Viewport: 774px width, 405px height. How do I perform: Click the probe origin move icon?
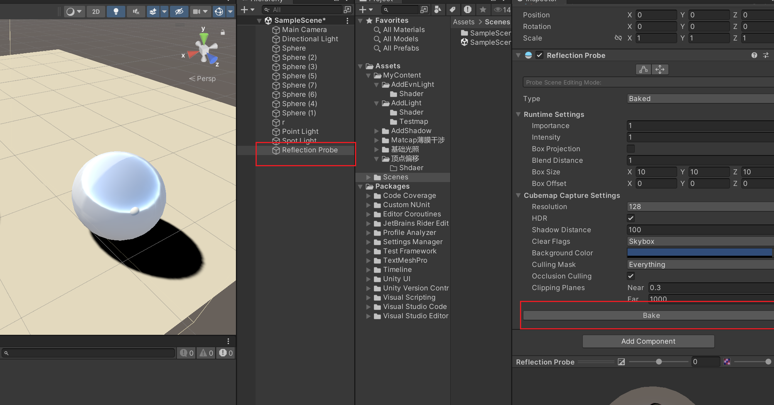click(660, 69)
